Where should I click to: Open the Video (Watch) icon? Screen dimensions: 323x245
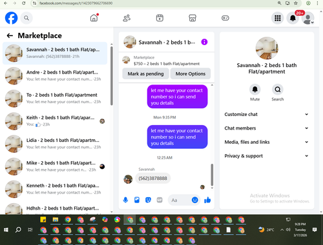pyautogui.click(x=160, y=18)
